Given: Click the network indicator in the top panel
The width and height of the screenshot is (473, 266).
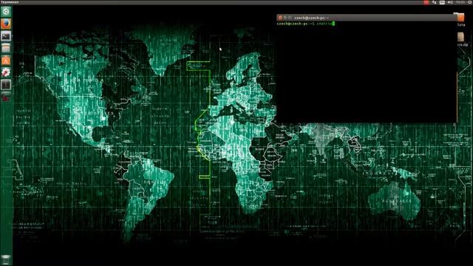Looking at the screenshot, I should click(434, 2).
